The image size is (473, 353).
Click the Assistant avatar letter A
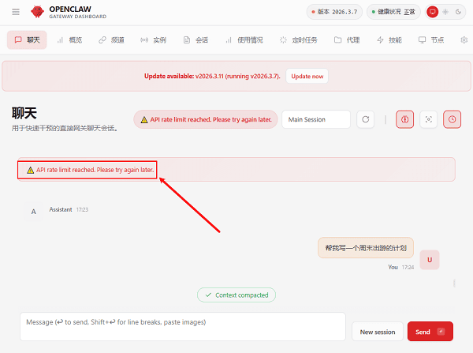[x=33, y=212]
